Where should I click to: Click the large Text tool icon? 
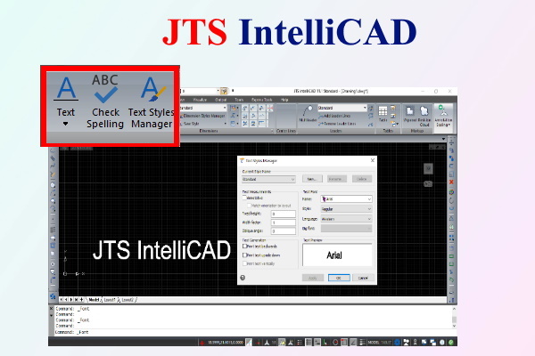coord(66,89)
